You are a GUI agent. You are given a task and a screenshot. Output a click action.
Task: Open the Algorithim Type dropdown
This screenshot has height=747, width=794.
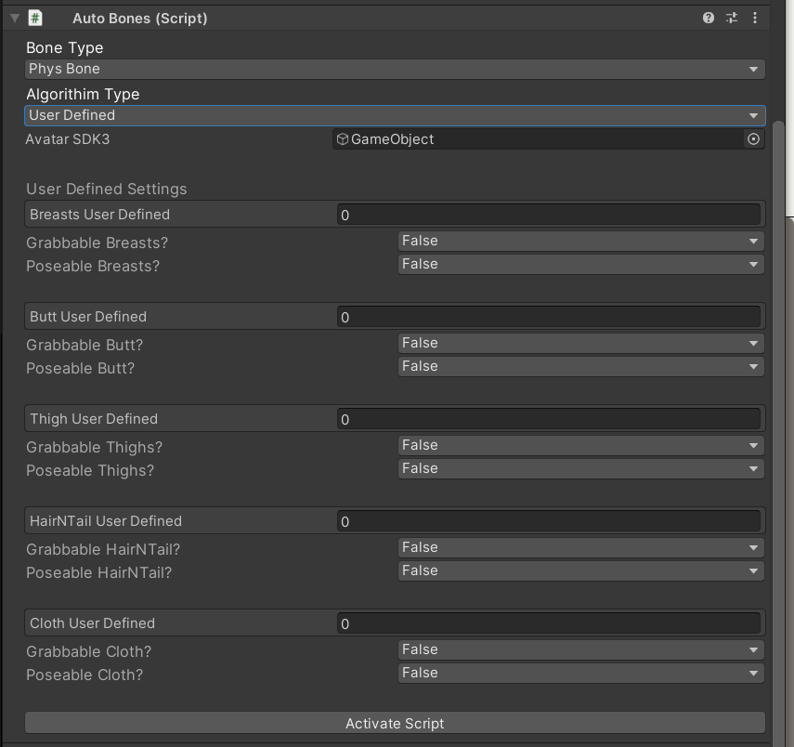coord(395,115)
